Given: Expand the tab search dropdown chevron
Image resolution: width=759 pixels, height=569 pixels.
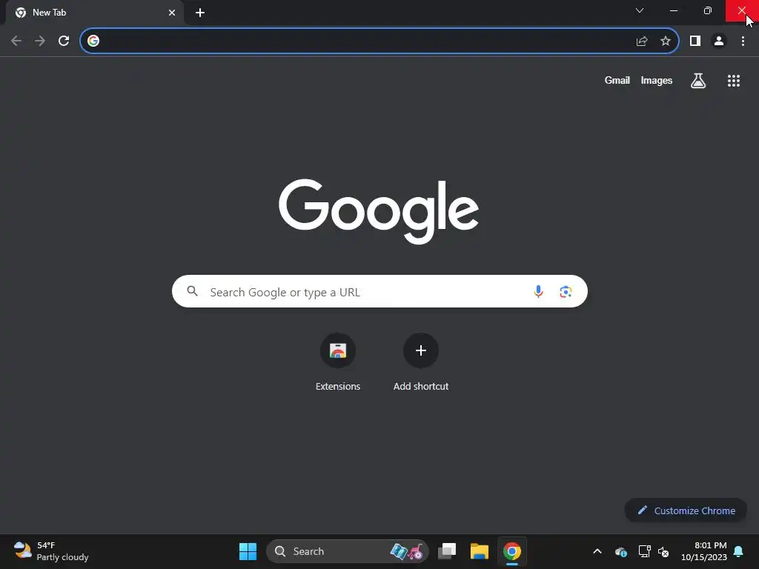Looking at the screenshot, I should [x=640, y=10].
